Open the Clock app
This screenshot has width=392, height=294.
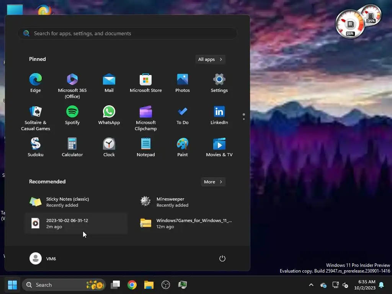coord(109,147)
